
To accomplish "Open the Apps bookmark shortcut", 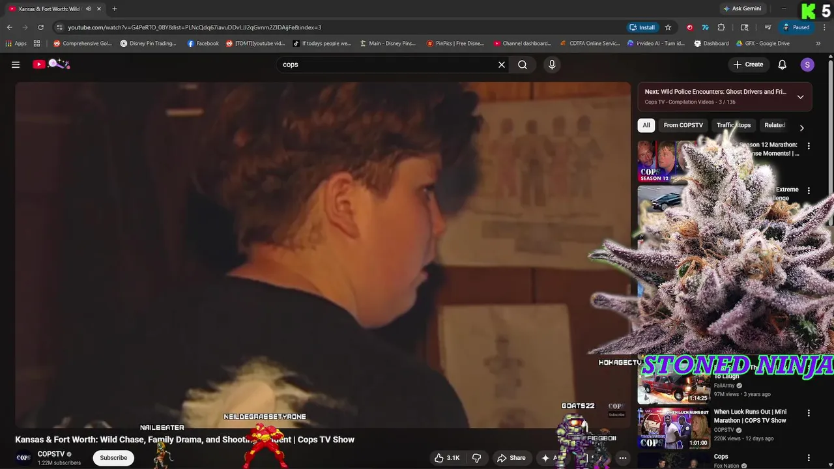I will tap(16, 44).
